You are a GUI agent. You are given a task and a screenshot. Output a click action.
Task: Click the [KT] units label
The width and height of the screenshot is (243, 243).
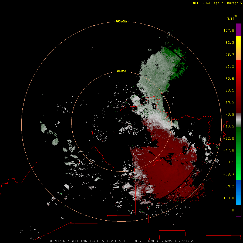230,19
